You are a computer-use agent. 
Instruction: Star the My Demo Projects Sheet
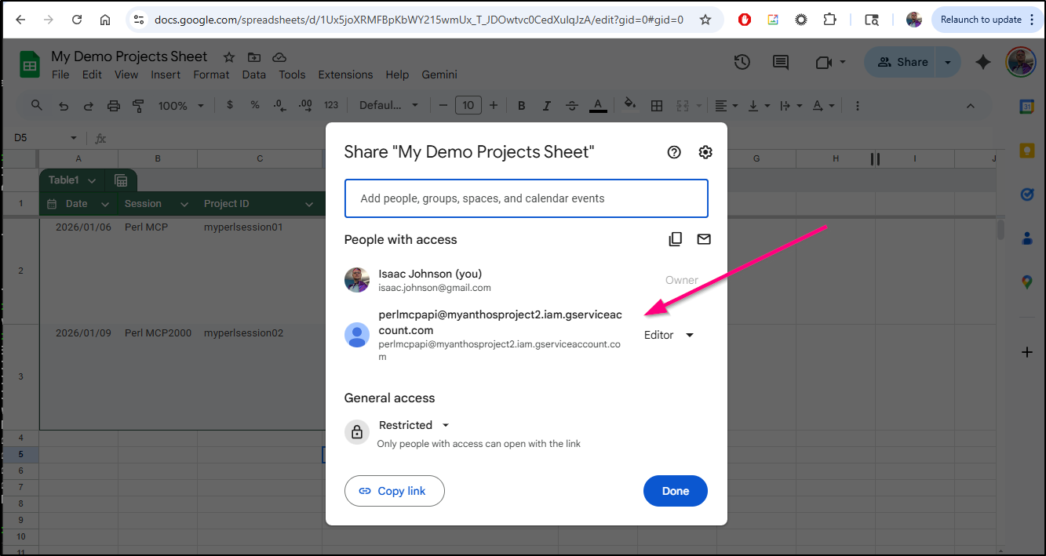(x=228, y=56)
